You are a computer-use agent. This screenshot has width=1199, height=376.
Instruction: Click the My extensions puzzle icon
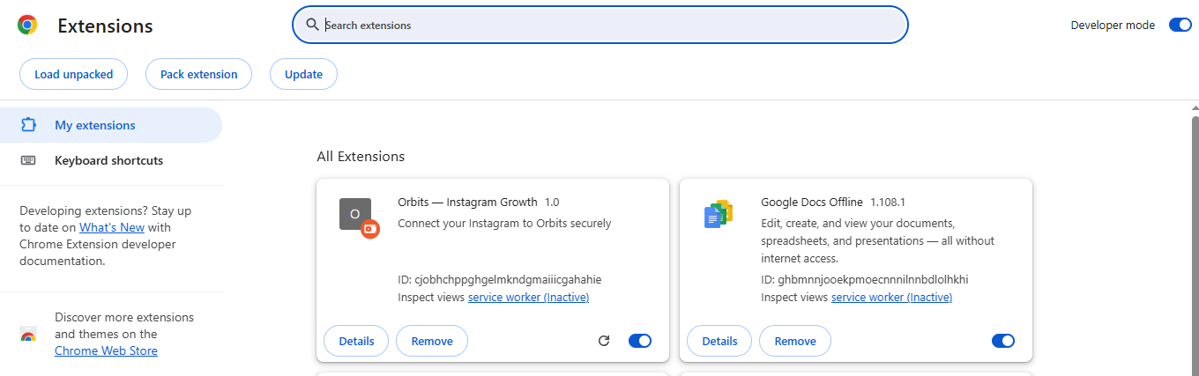coord(28,125)
